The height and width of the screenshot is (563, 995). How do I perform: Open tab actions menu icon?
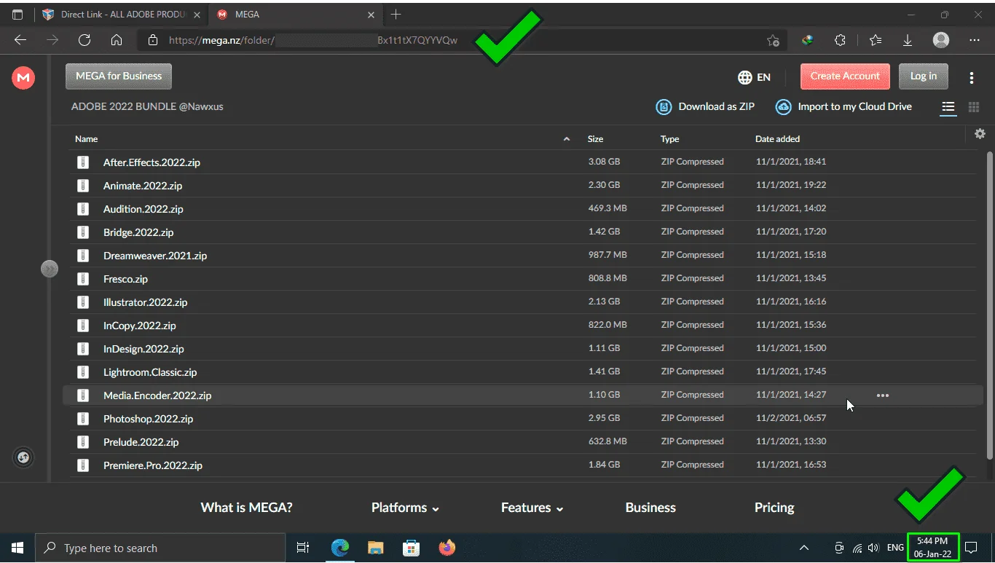17,15
